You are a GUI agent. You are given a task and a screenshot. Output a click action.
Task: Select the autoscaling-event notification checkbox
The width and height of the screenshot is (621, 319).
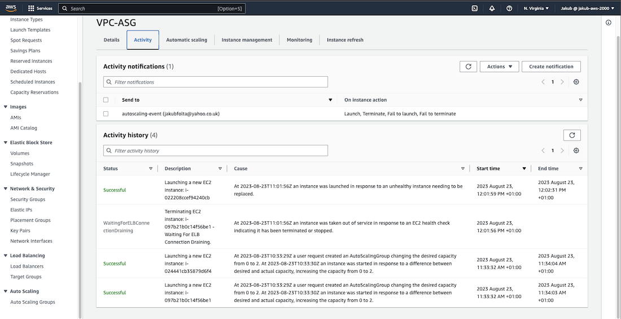(x=106, y=113)
